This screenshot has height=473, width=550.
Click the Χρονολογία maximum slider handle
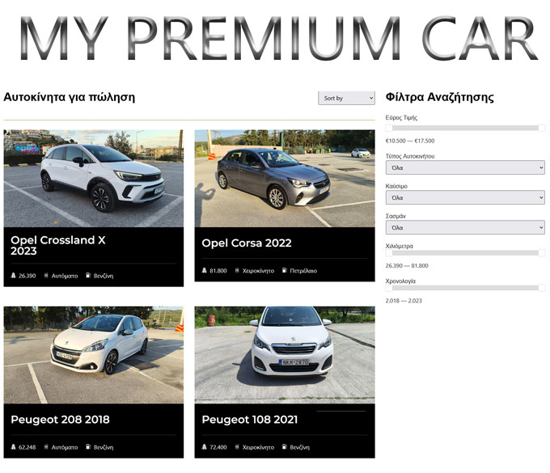(x=542, y=288)
